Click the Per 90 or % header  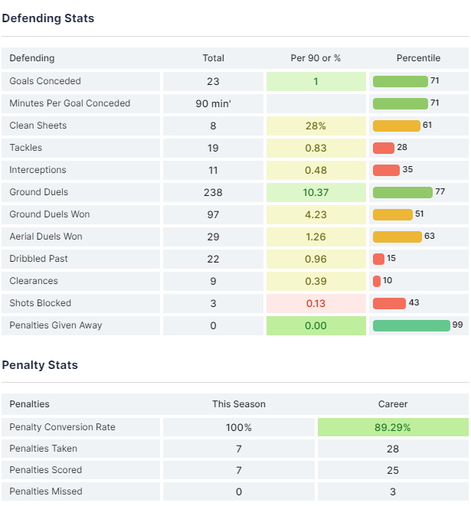click(316, 58)
